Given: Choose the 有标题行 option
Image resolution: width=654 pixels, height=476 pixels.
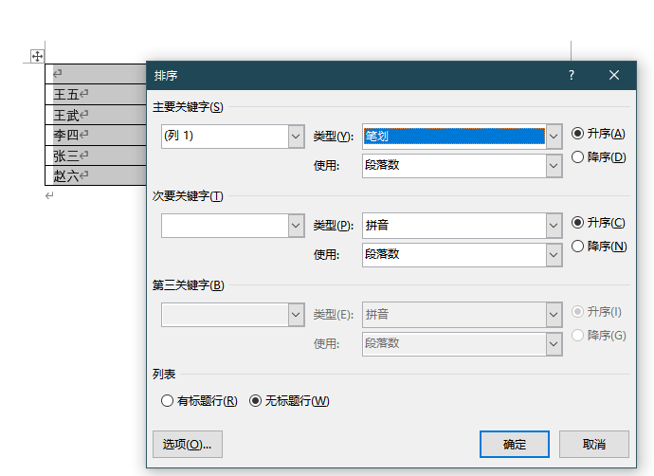Looking at the screenshot, I should pos(168,401).
